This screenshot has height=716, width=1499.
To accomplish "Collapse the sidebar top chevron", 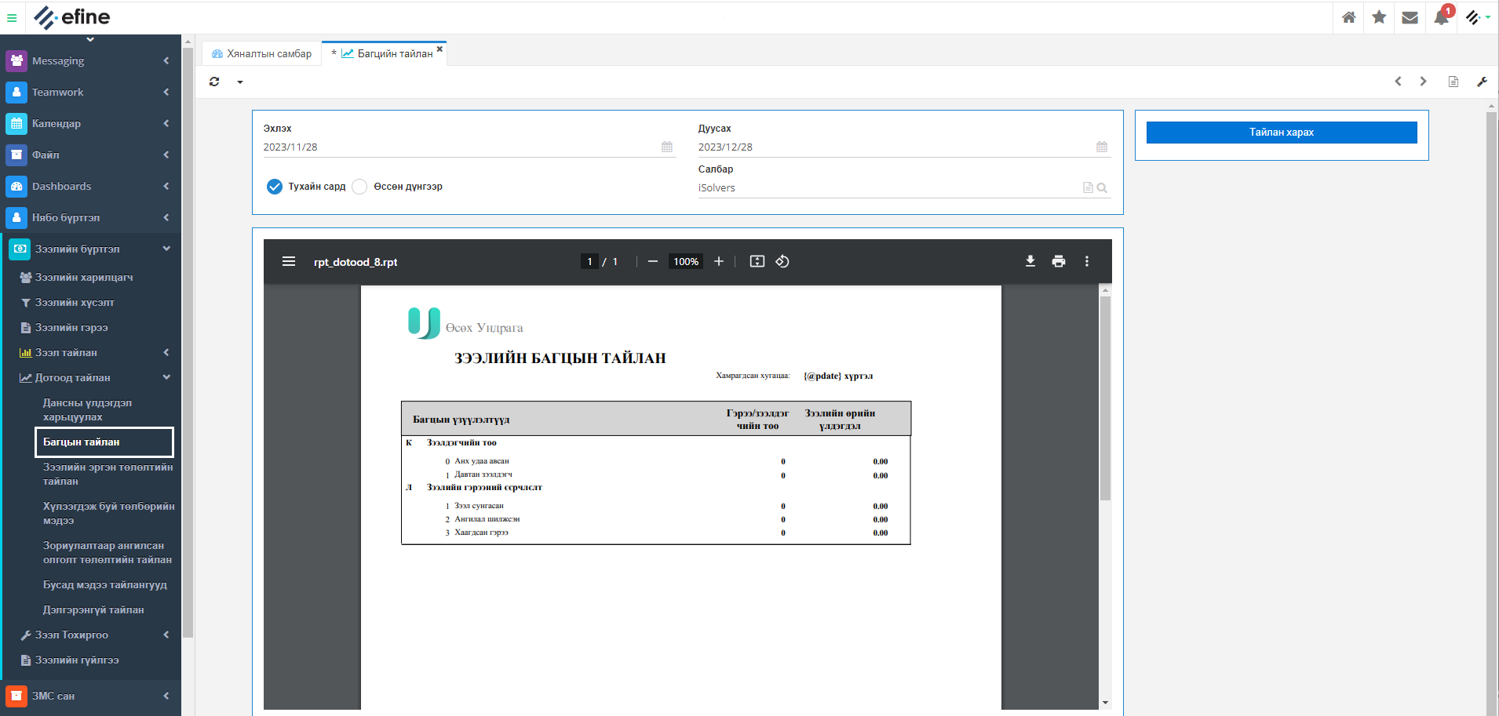I will click(90, 39).
